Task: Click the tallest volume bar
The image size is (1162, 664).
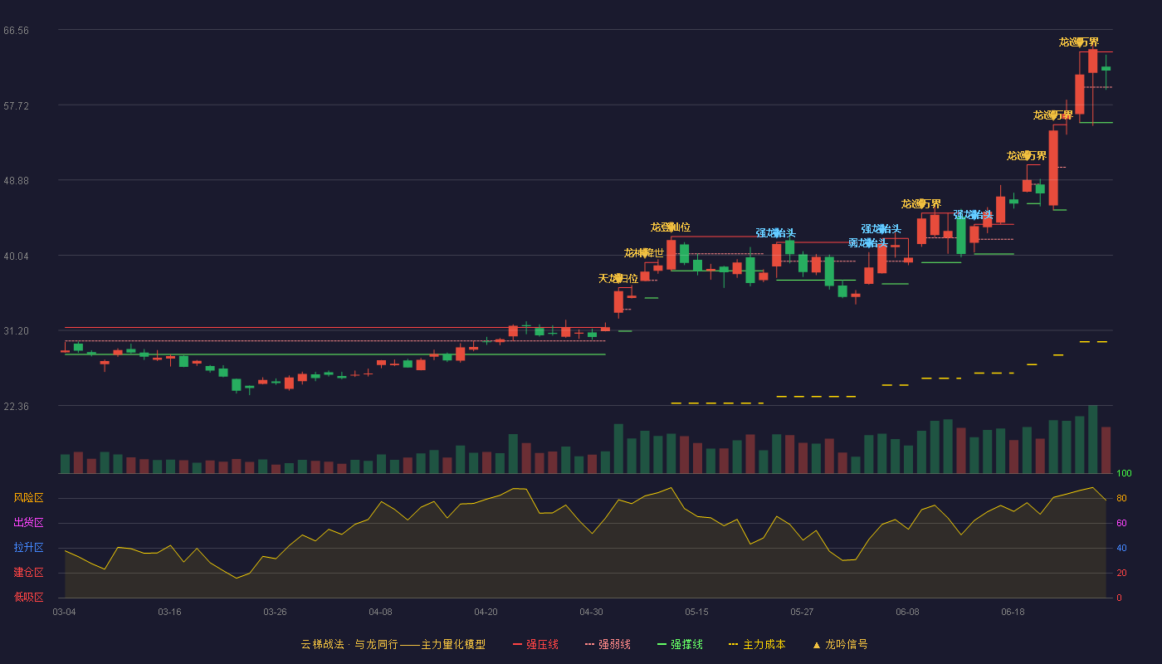Action: coord(1092,439)
